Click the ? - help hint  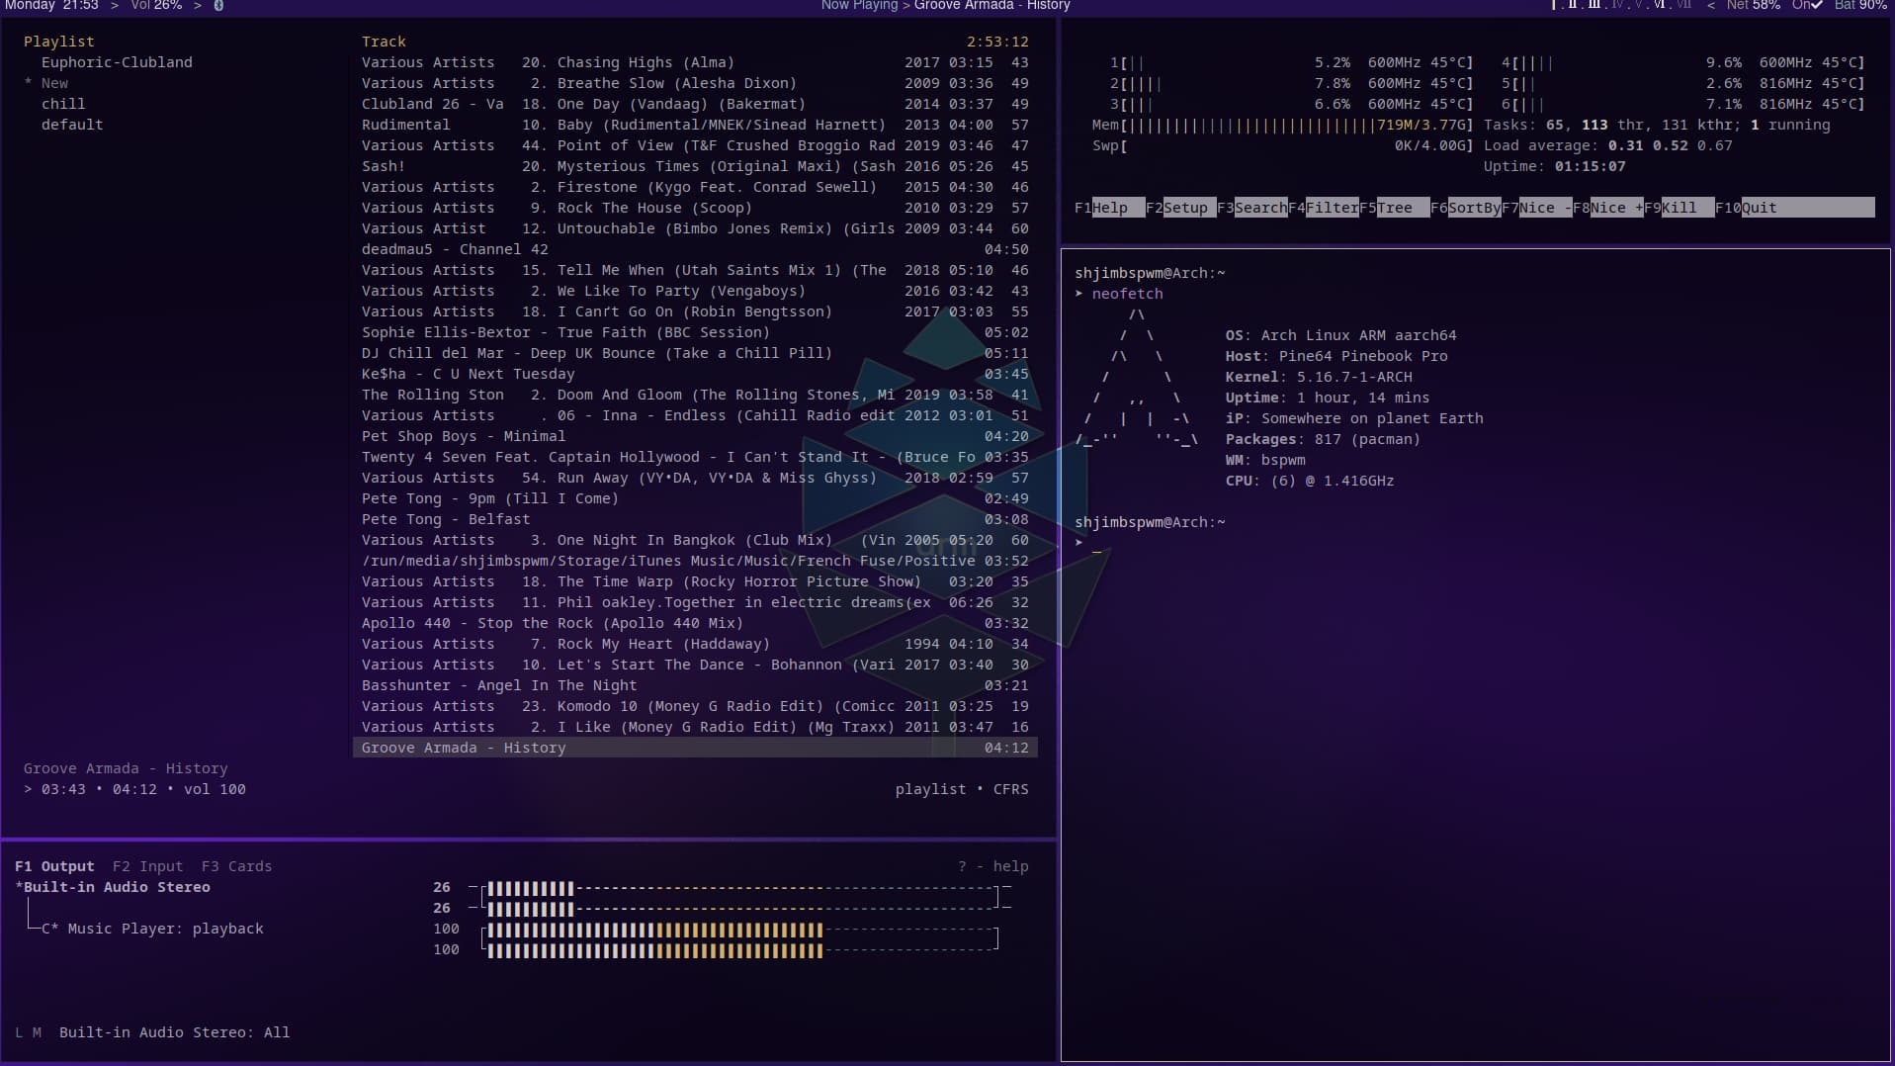(992, 866)
